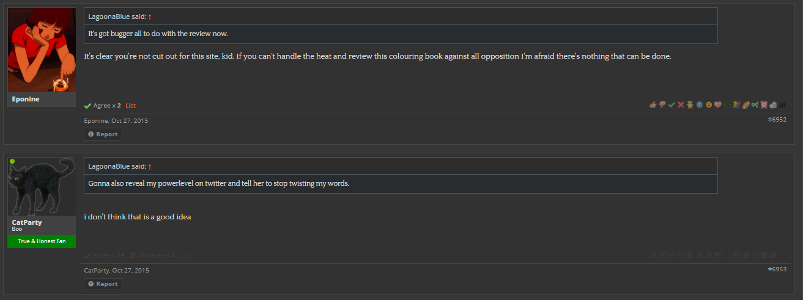Screen dimensions: 803x300
Task: Click alarm clock rating icon on Eponine's post
Action: [764, 104]
